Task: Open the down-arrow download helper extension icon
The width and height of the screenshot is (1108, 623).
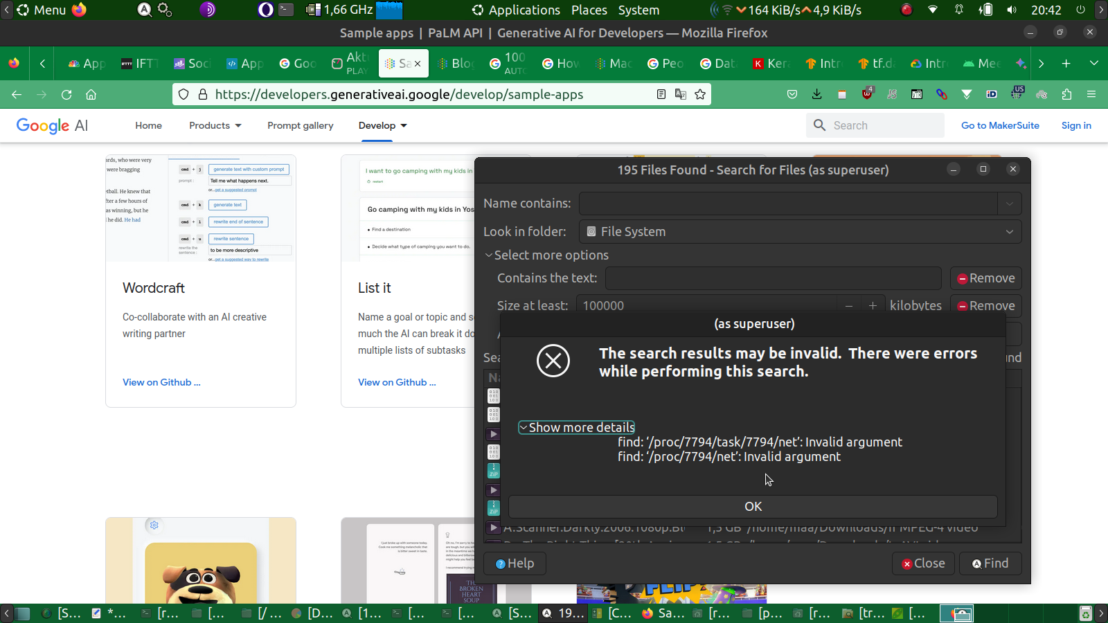Action: coord(967,94)
